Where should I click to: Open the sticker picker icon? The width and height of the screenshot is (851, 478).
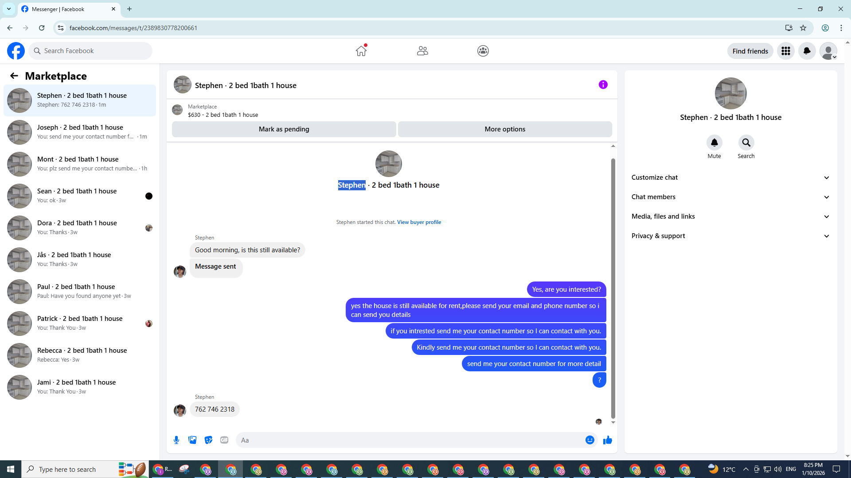click(x=208, y=440)
